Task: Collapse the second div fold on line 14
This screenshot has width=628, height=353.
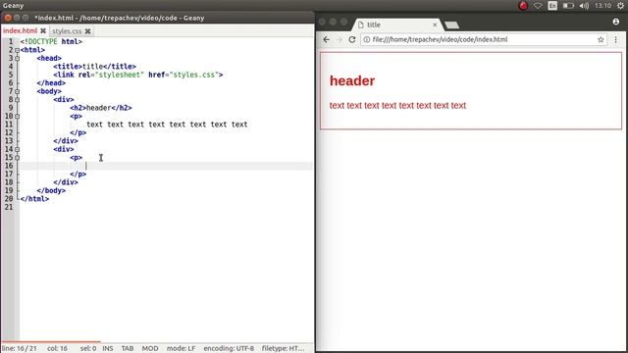Action: [17, 149]
